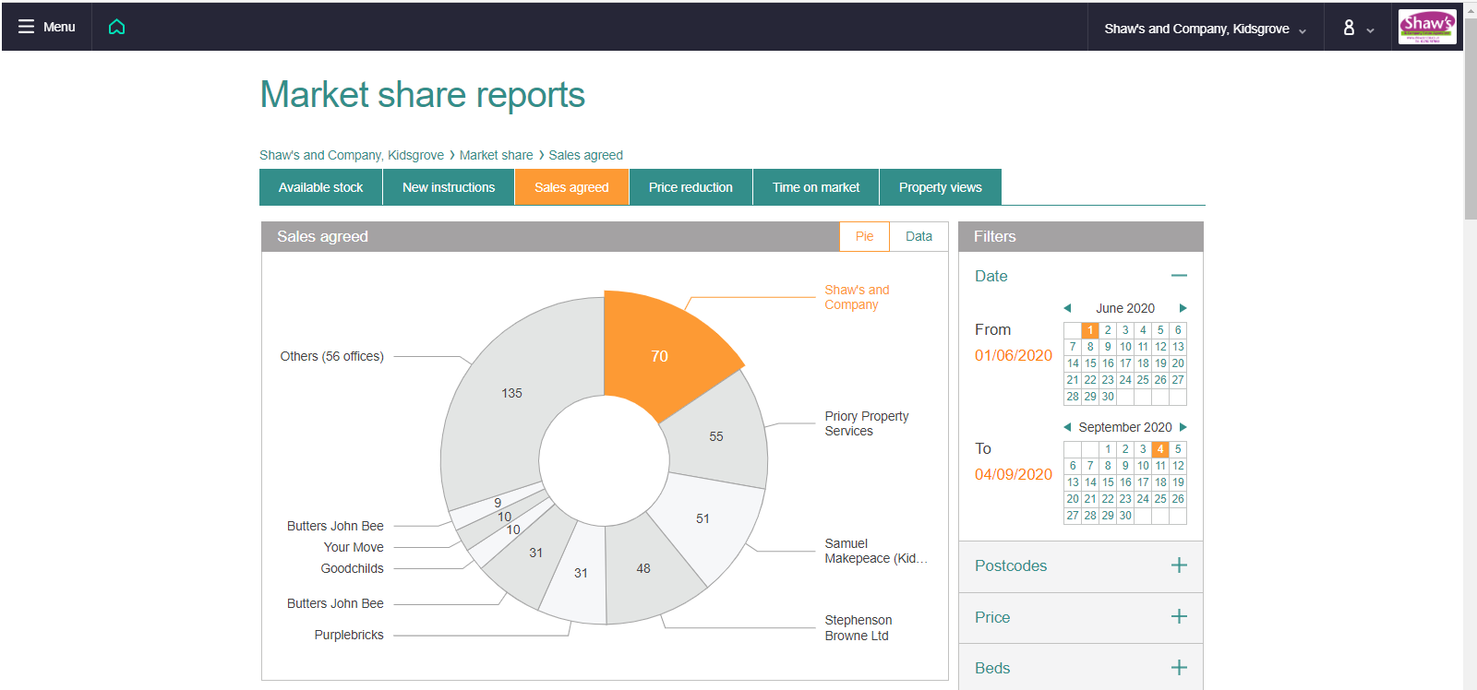Click the Priory Property Services label
This screenshot has height=690, width=1477.
coord(867,423)
